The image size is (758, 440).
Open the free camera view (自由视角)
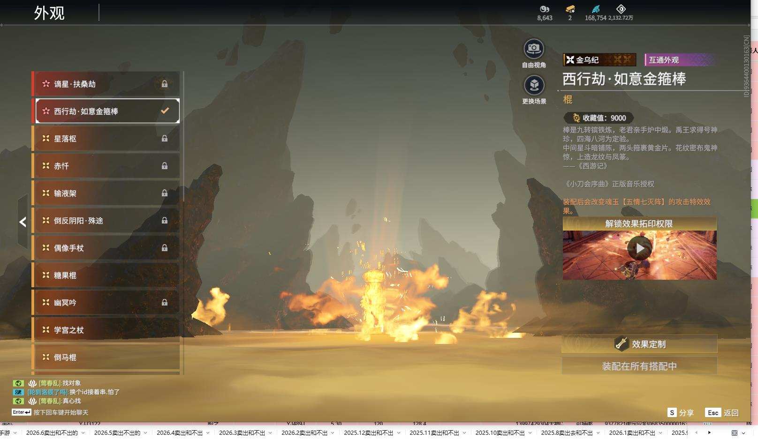[533, 49]
